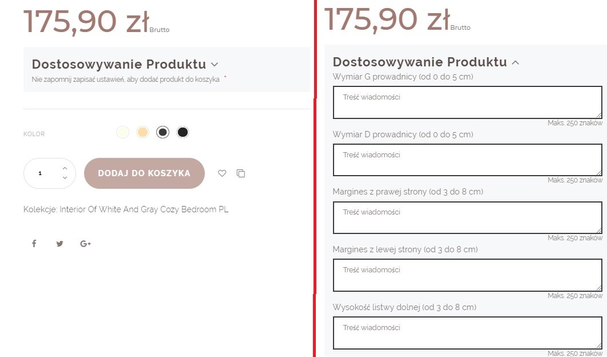Click the Wysokość listwy dolnej text area

(x=467, y=333)
